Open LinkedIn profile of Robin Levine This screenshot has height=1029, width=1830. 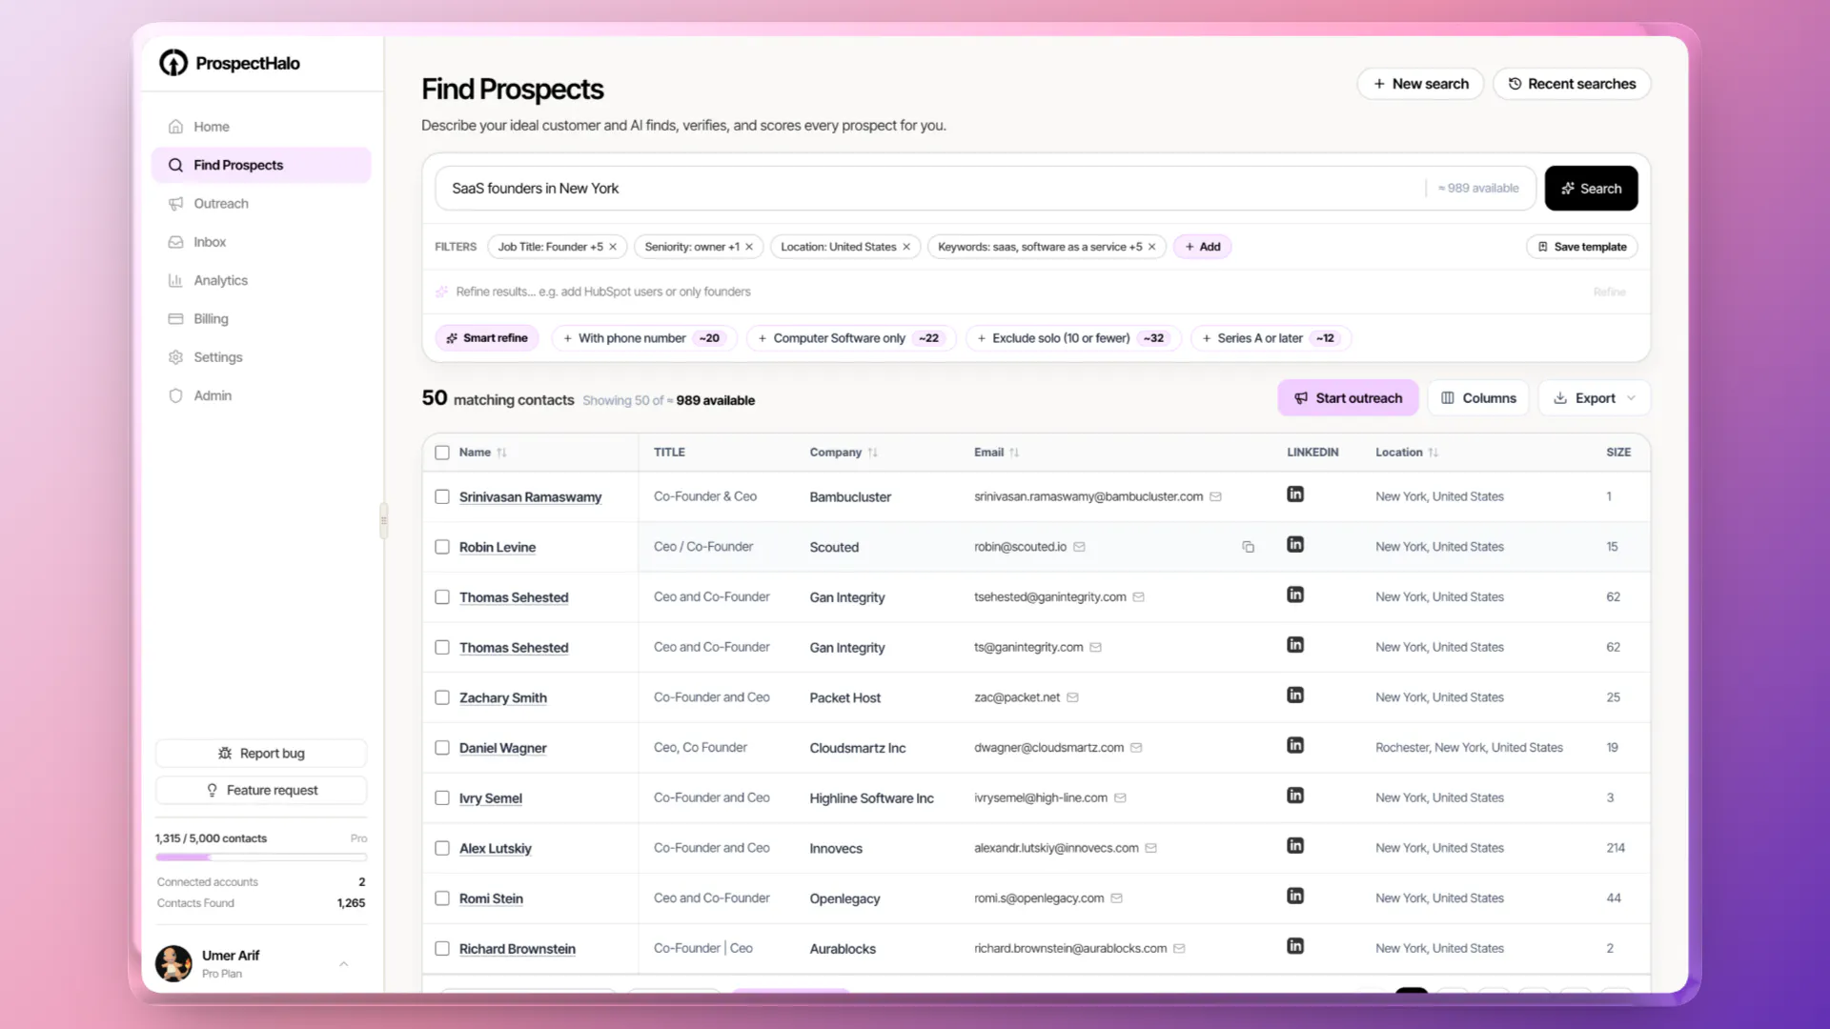pos(1295,545)
